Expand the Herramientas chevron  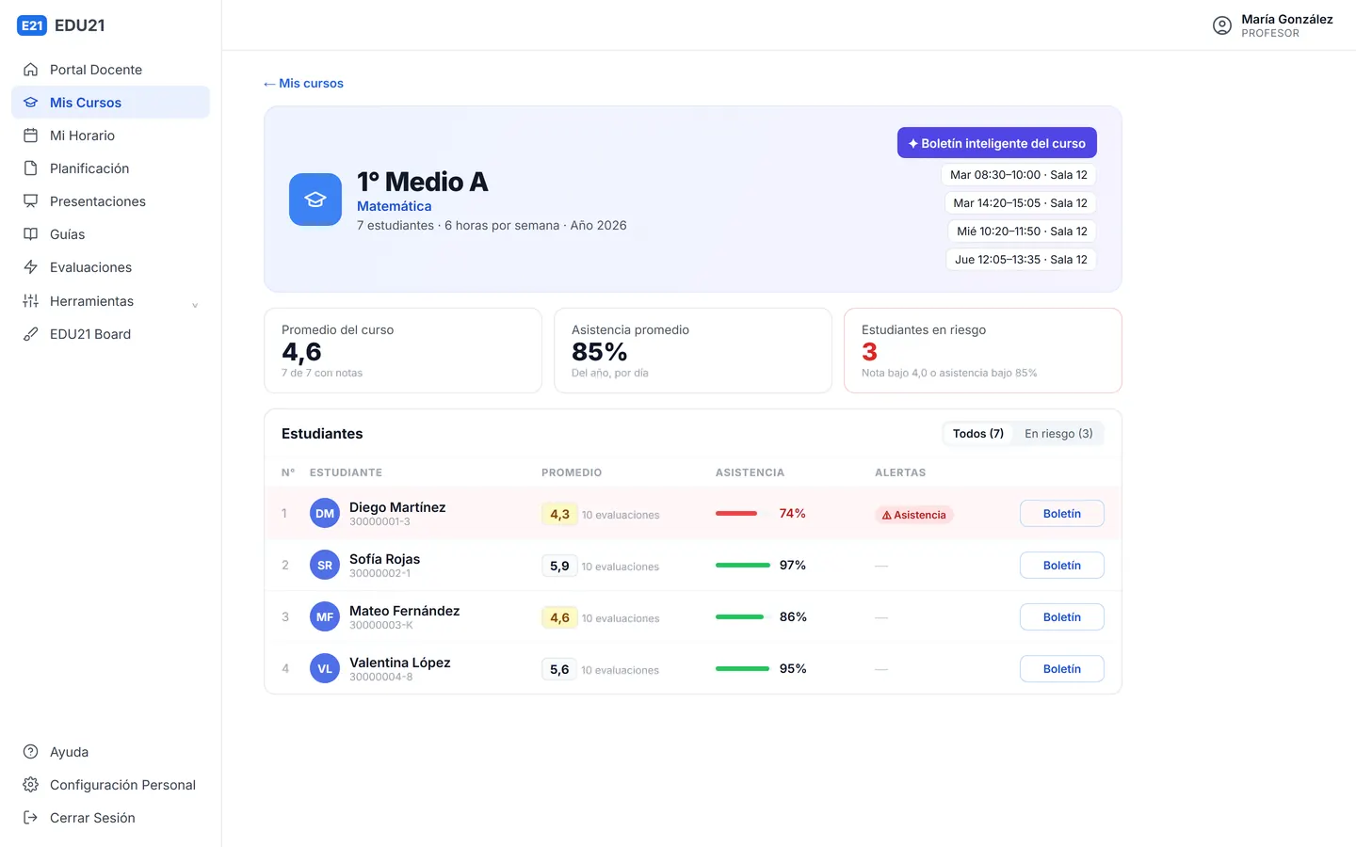click(195, 305)
